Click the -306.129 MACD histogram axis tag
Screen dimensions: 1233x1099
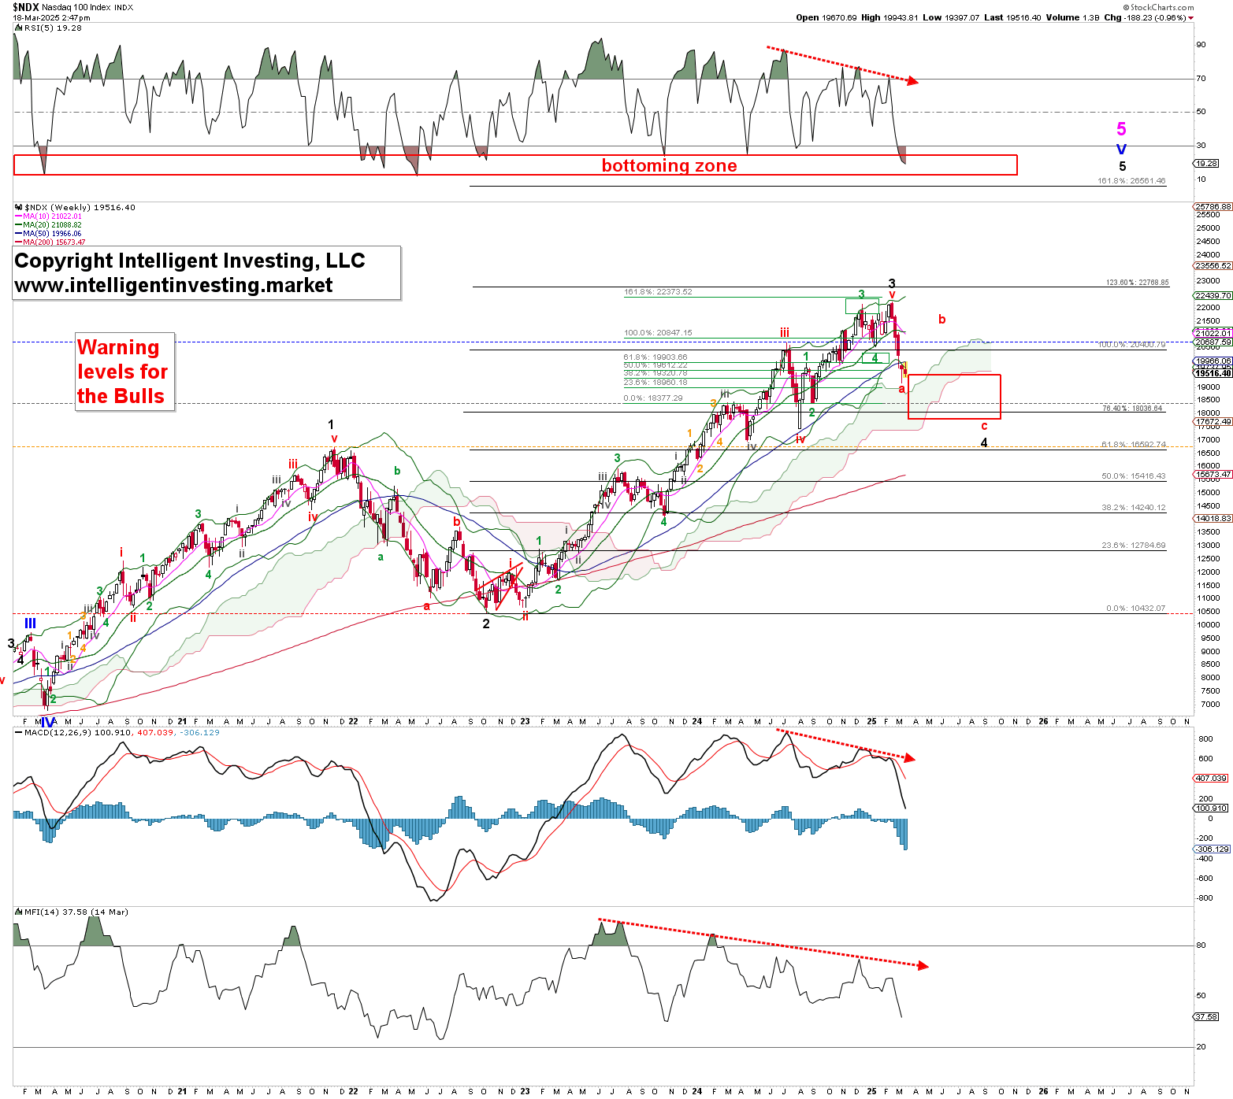pos(1213,849)
